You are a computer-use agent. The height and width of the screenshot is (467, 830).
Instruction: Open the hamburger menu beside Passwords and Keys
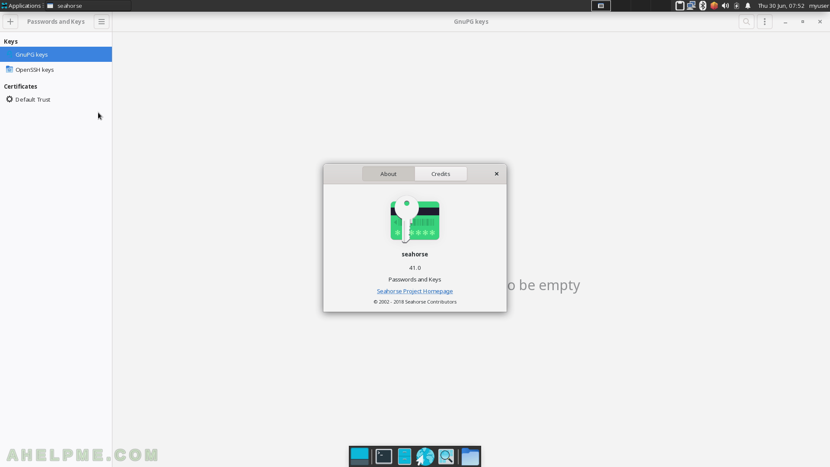point(102,22)
